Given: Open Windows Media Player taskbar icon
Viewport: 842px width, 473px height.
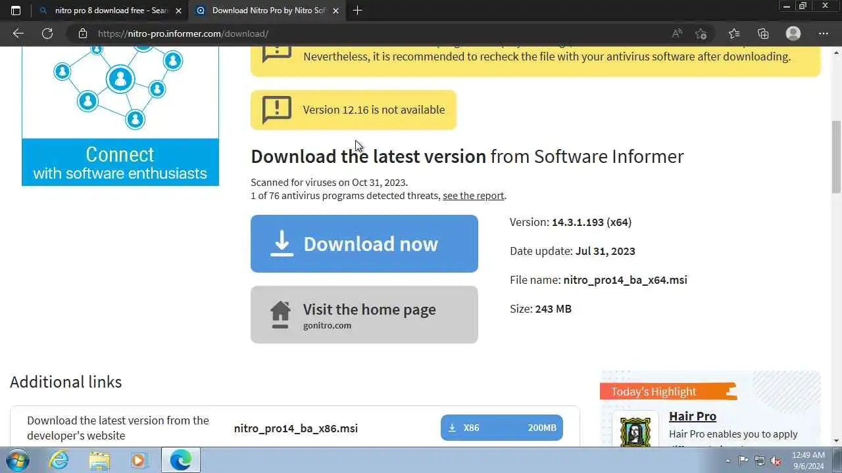Looking at the screenshot, I should [x=139, y=460].
